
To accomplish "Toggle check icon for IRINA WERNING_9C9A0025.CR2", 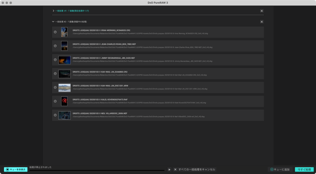I will coord(55,32).
